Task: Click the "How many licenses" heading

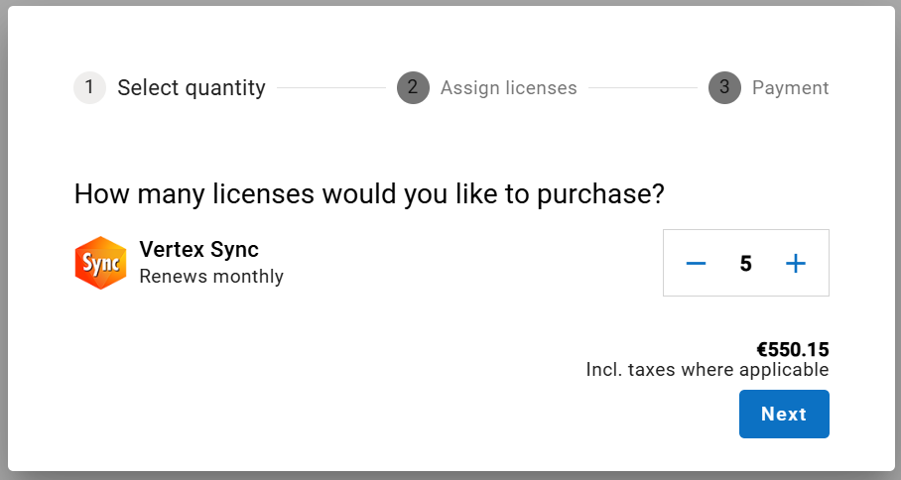Action: click(369, 194)
